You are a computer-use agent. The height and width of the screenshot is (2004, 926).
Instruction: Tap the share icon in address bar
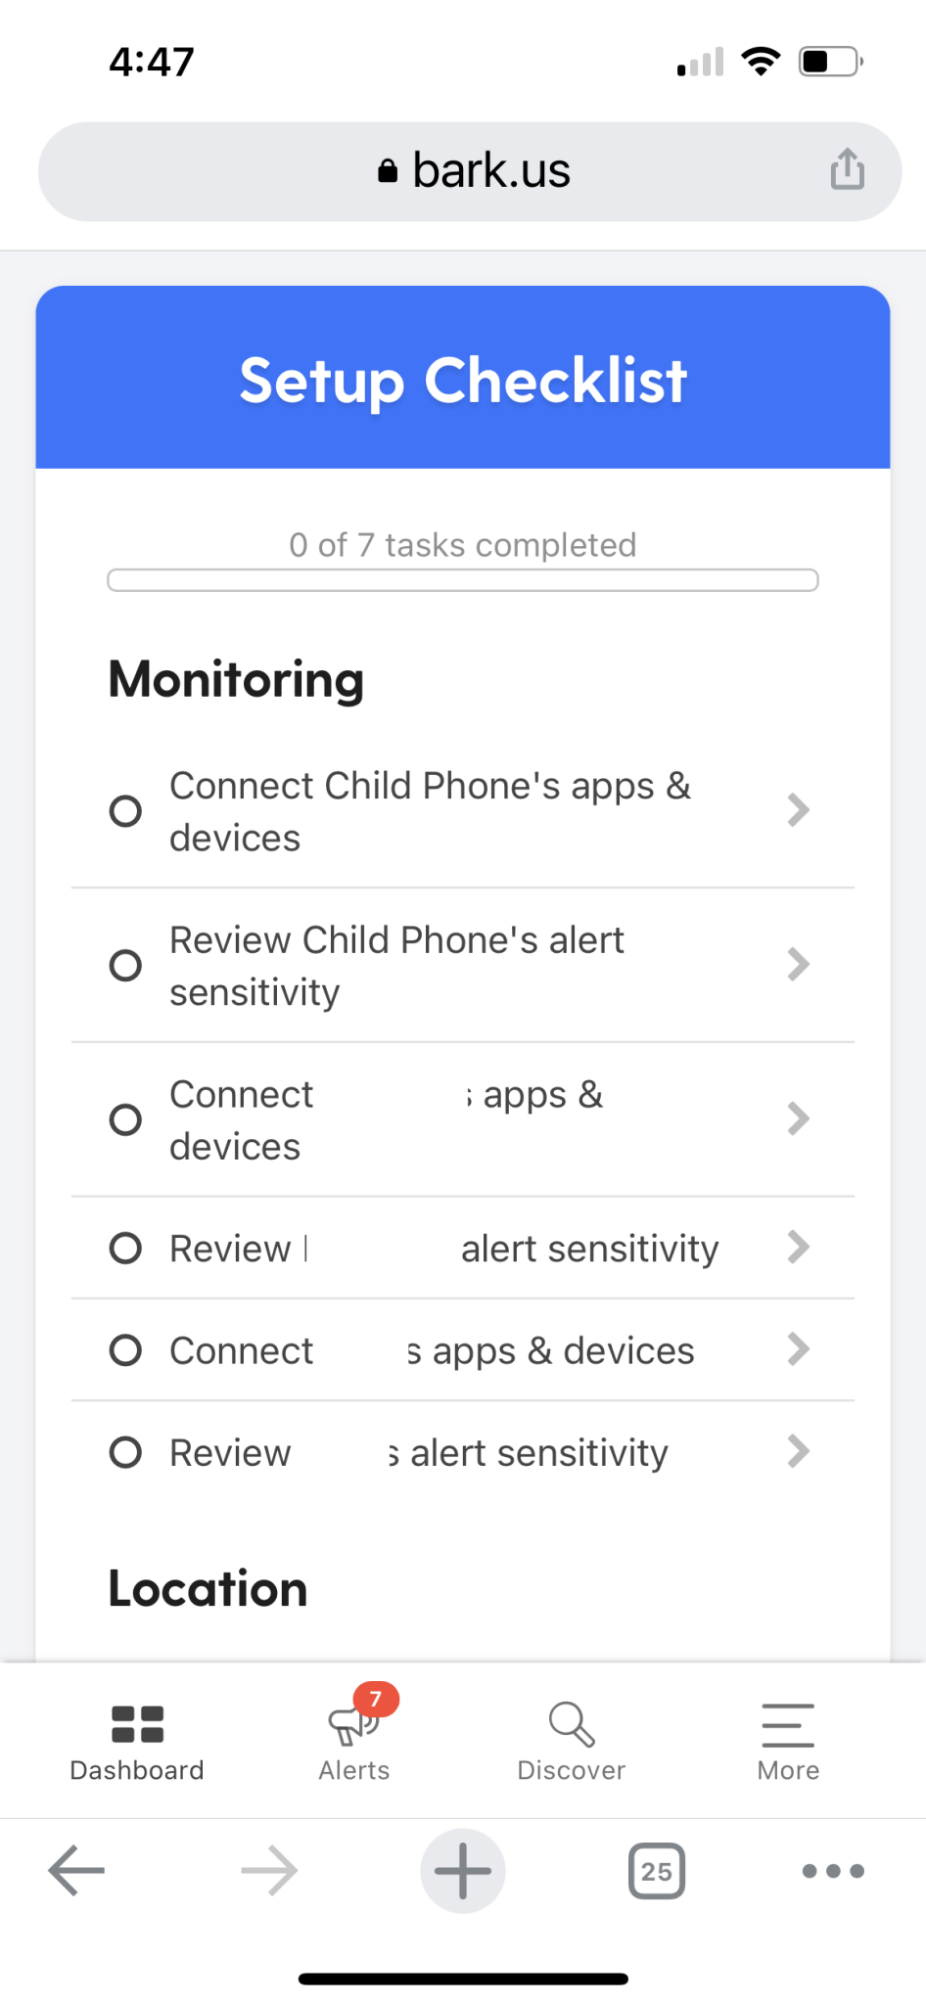(847, 169)
